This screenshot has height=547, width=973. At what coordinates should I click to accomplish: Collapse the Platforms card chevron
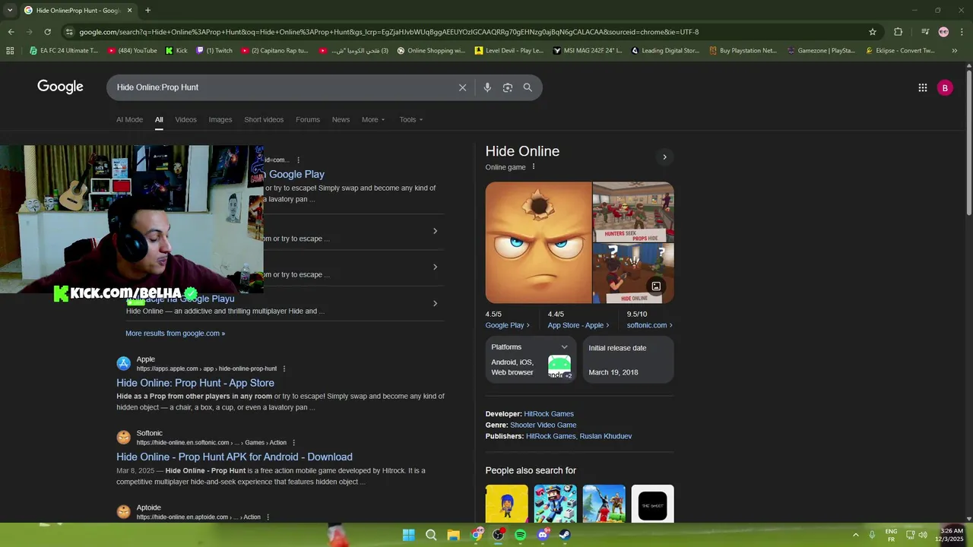tap(564, 347)
